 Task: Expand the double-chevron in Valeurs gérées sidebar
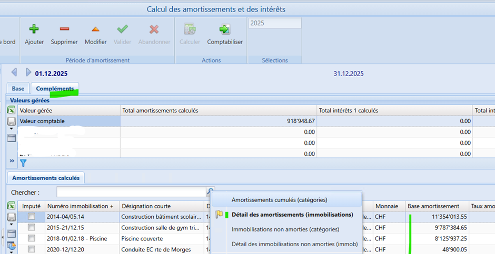click(12, 161)
